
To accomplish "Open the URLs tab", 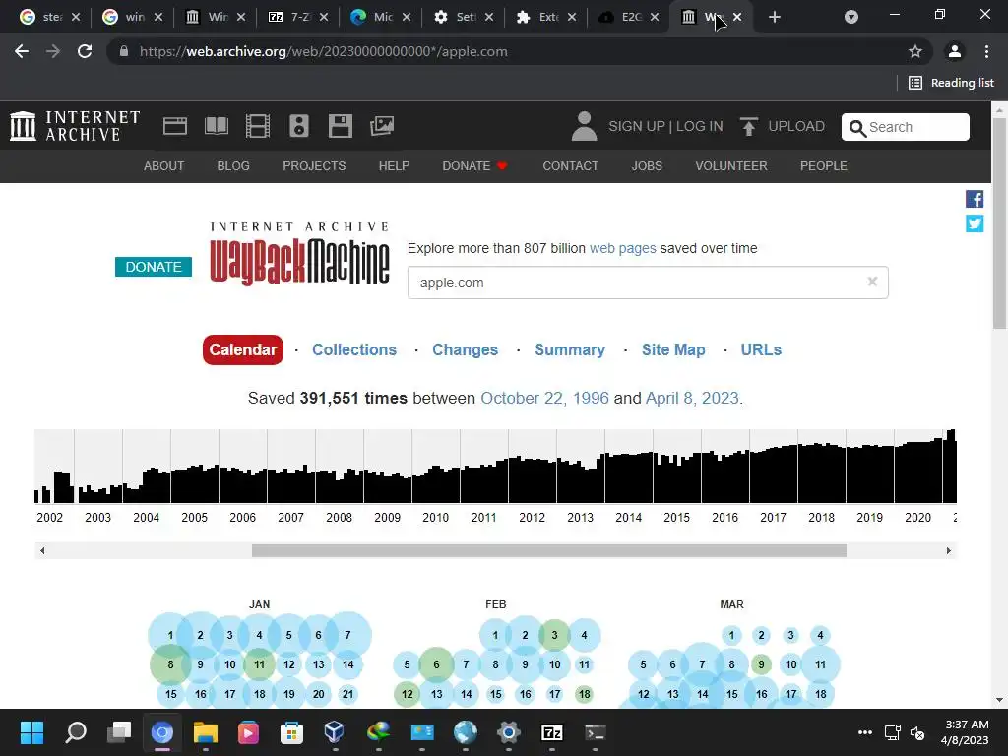I will (761, 349).
